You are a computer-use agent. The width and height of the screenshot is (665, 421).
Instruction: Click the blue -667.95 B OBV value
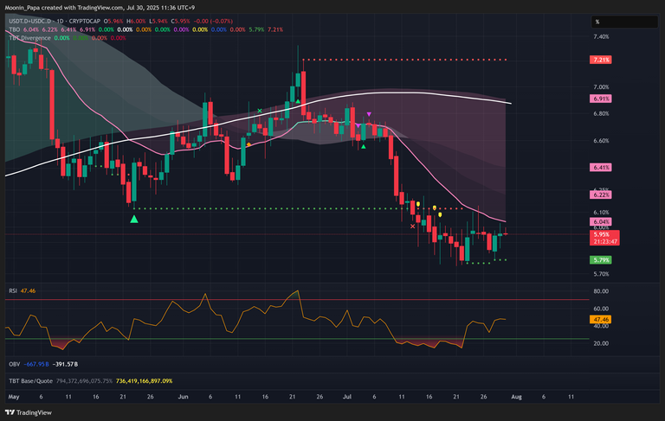coord(36,364)
